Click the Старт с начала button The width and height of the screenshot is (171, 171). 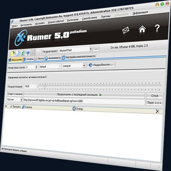(15, 94)
